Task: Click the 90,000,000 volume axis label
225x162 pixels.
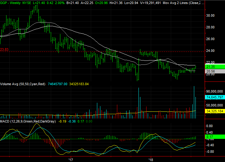Action: [x=215, y=92]
